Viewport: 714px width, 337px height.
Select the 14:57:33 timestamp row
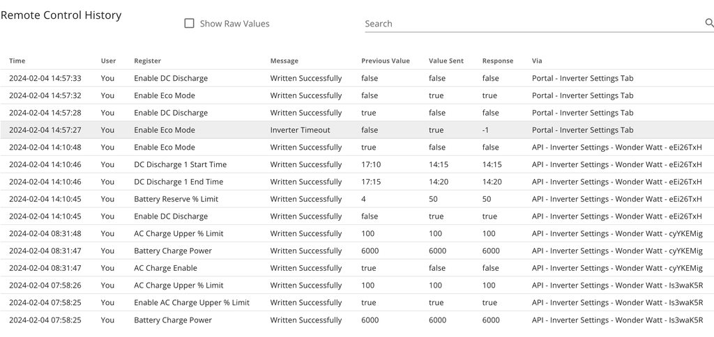pos(45,79)
